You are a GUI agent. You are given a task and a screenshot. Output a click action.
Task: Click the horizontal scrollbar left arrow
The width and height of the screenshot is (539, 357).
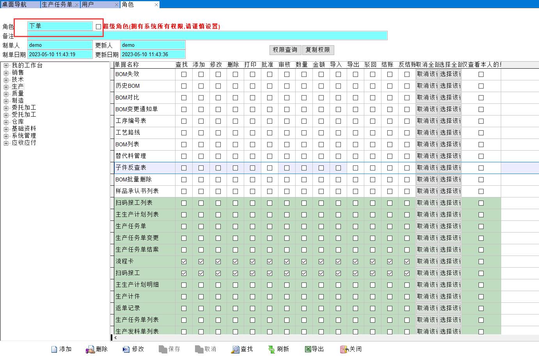click(x=115, y=337)
